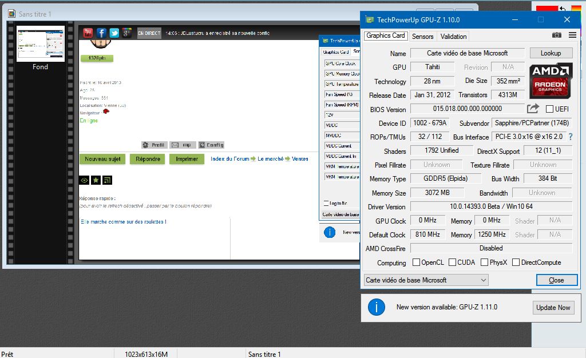Click the Google+ icon in the forum screenshot

tap(126, 33)
